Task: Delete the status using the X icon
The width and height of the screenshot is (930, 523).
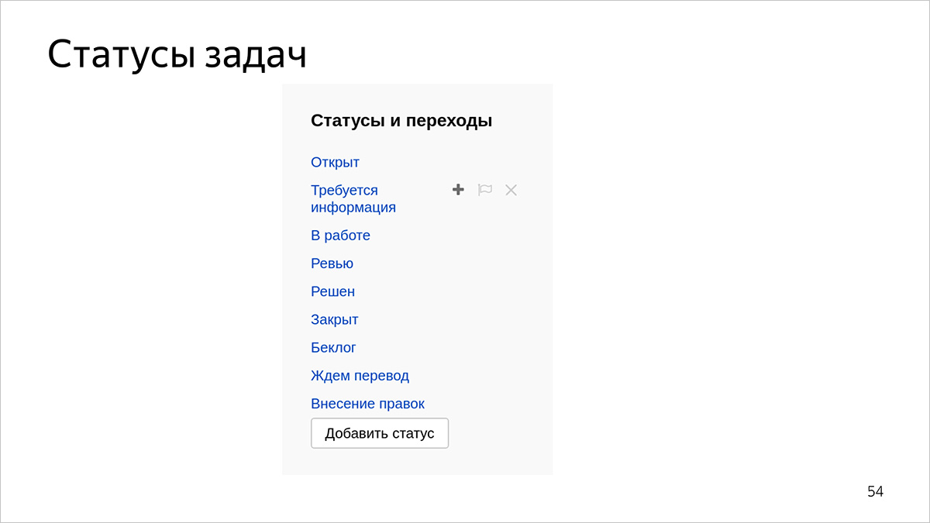Action: [511, 189]
